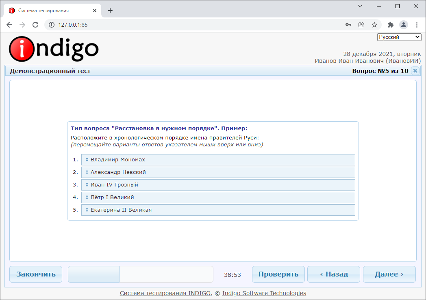Open browser extensions puzzle icon
Viewport: 426px width, 300px height.
pos(391,25)
